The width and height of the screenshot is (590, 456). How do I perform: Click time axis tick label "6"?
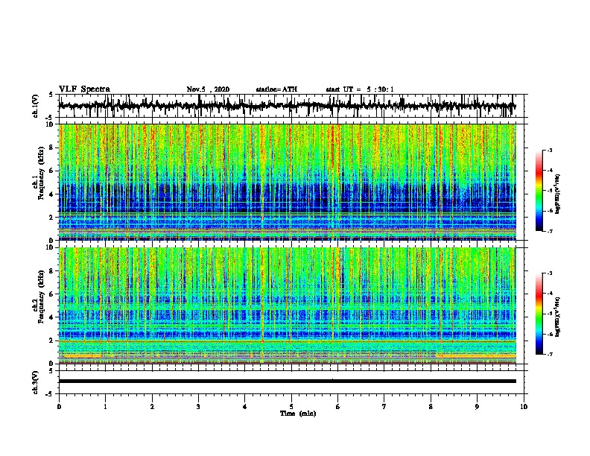(338, 407)
